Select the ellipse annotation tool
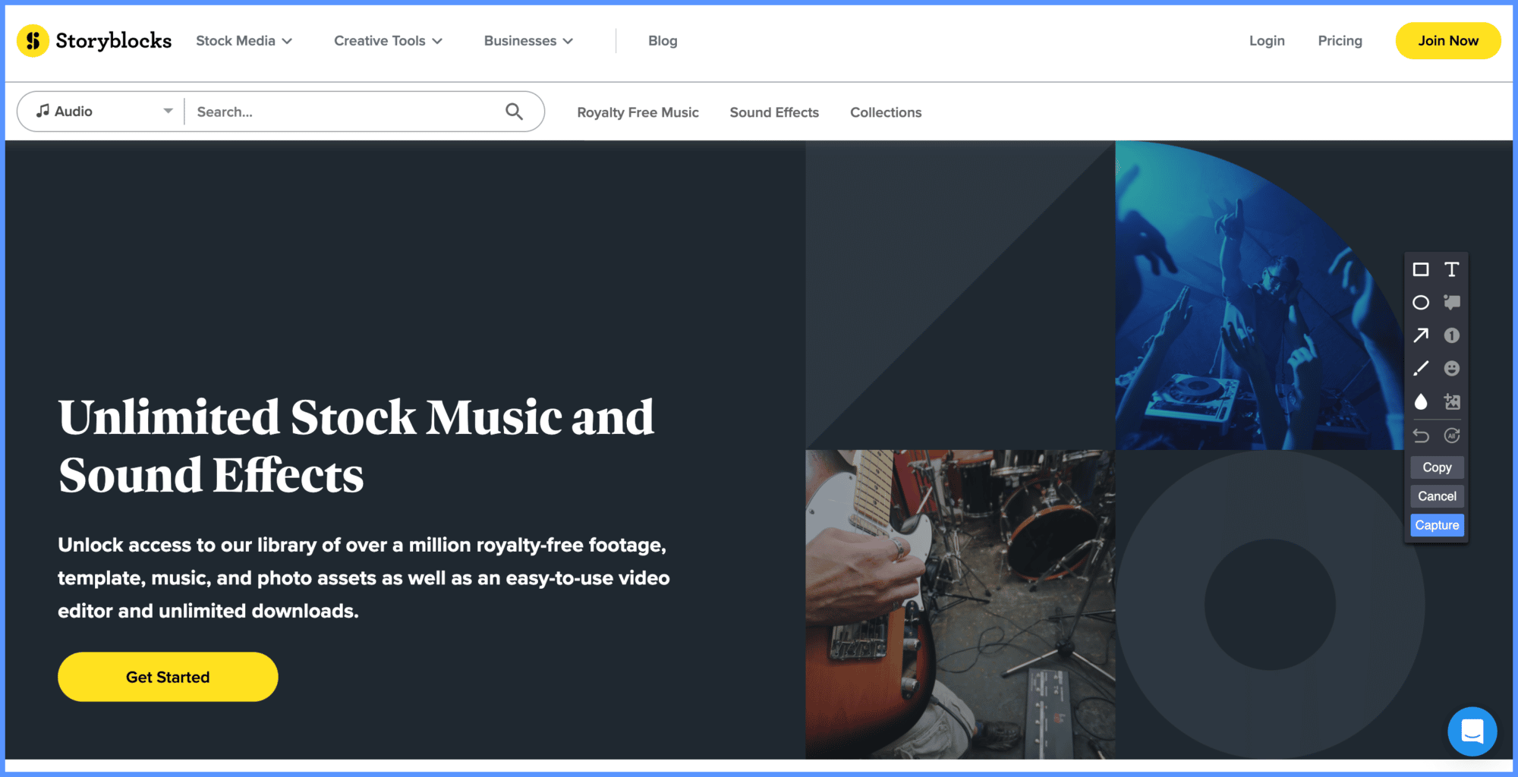 [x=1421, y=303]
